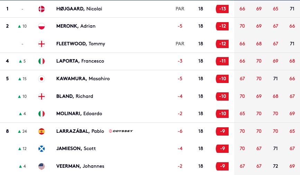Click Molinari's first round score of 65
Image resolution: width=300 pixels, height=175 pixels.
242,114
